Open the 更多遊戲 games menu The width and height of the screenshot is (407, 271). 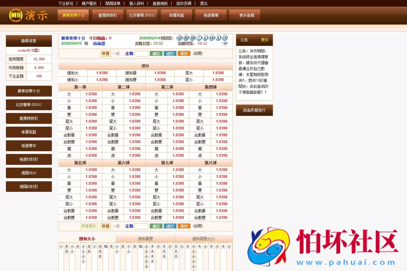245,15
